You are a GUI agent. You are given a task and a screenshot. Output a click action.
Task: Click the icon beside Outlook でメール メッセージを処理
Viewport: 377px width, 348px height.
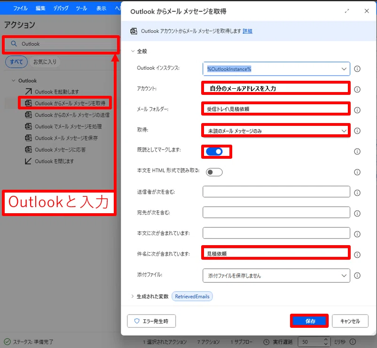click(x=28, y=126)
